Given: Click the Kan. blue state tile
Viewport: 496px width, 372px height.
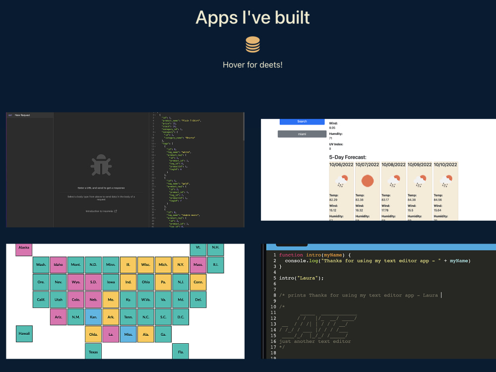Looking at the screenshot, I should [x=93, y=317].
